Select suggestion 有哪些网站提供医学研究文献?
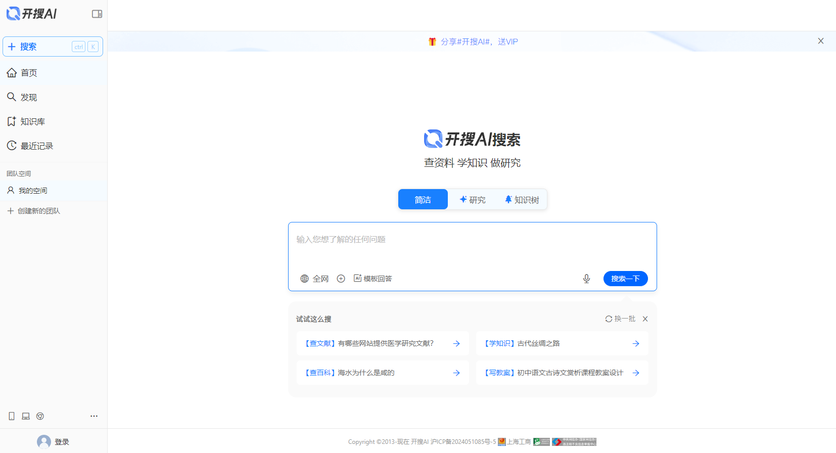 click(383, 343)
